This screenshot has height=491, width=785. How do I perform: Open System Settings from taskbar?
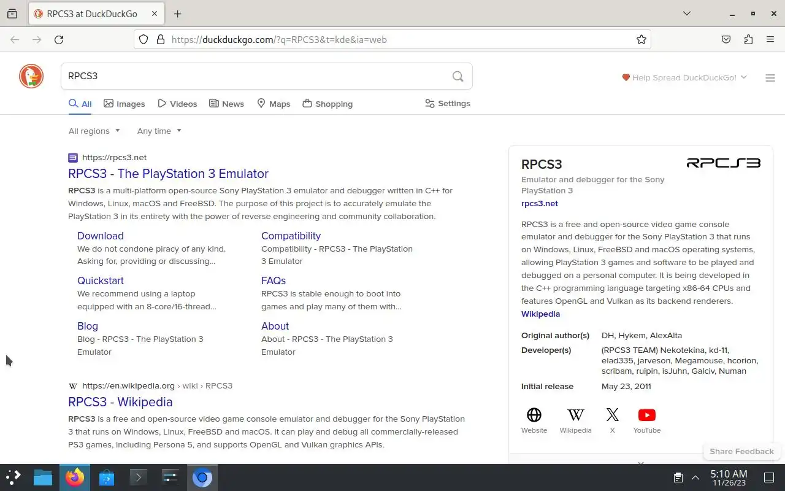[170, 477]
